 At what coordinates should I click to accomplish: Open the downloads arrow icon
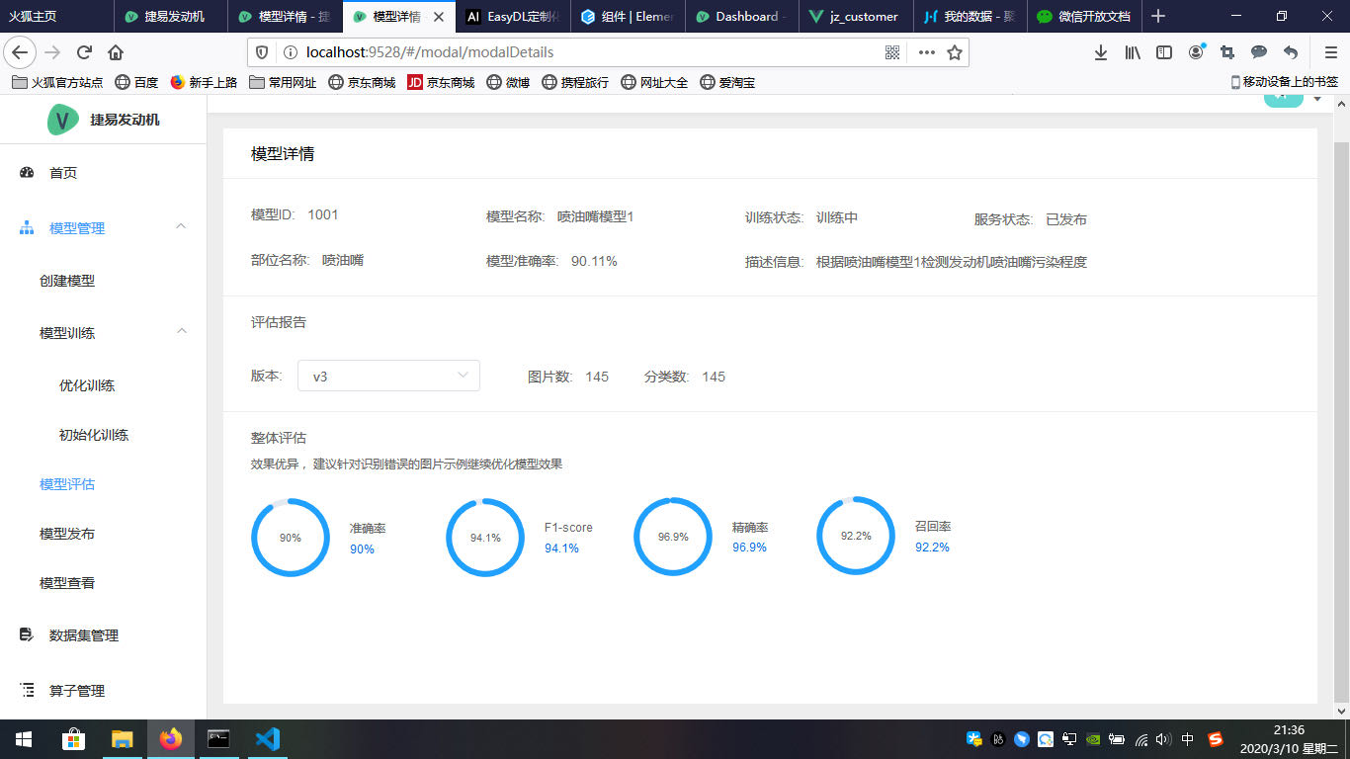coord(1100,52)
